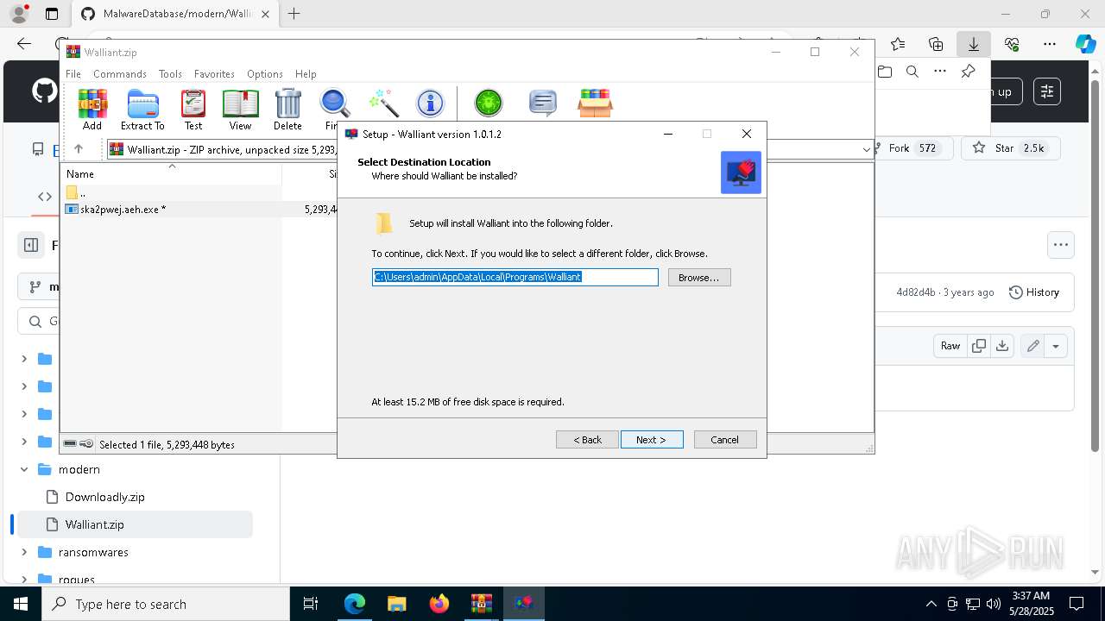Open browser Favorites star icon
The height and width of the screenshot is (621, 1105).
click(x=898, y=43)
